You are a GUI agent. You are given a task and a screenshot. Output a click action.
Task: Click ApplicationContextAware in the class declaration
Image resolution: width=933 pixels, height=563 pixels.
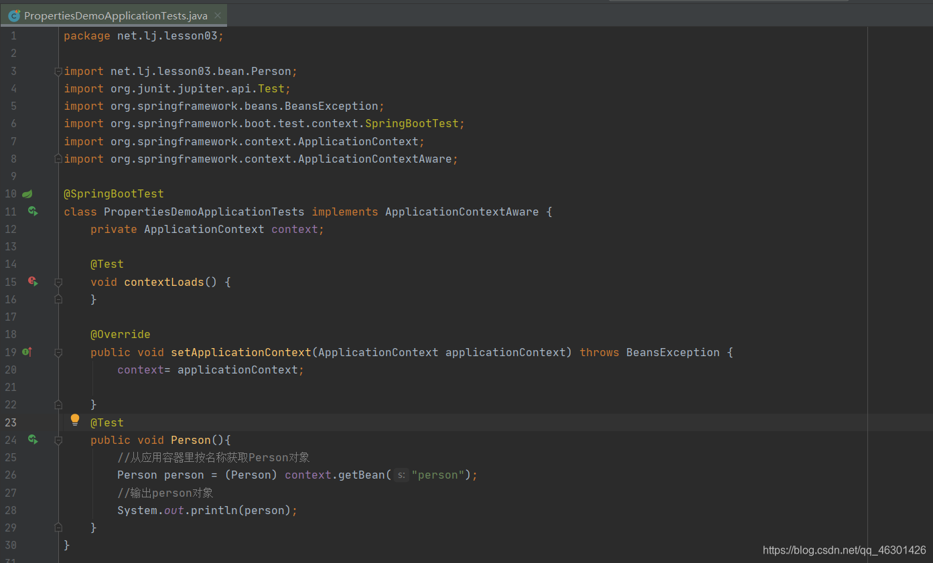[x=462, y=212]
